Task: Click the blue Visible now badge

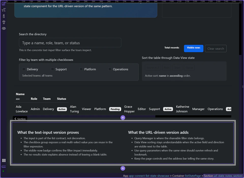Action: (194, 49)
